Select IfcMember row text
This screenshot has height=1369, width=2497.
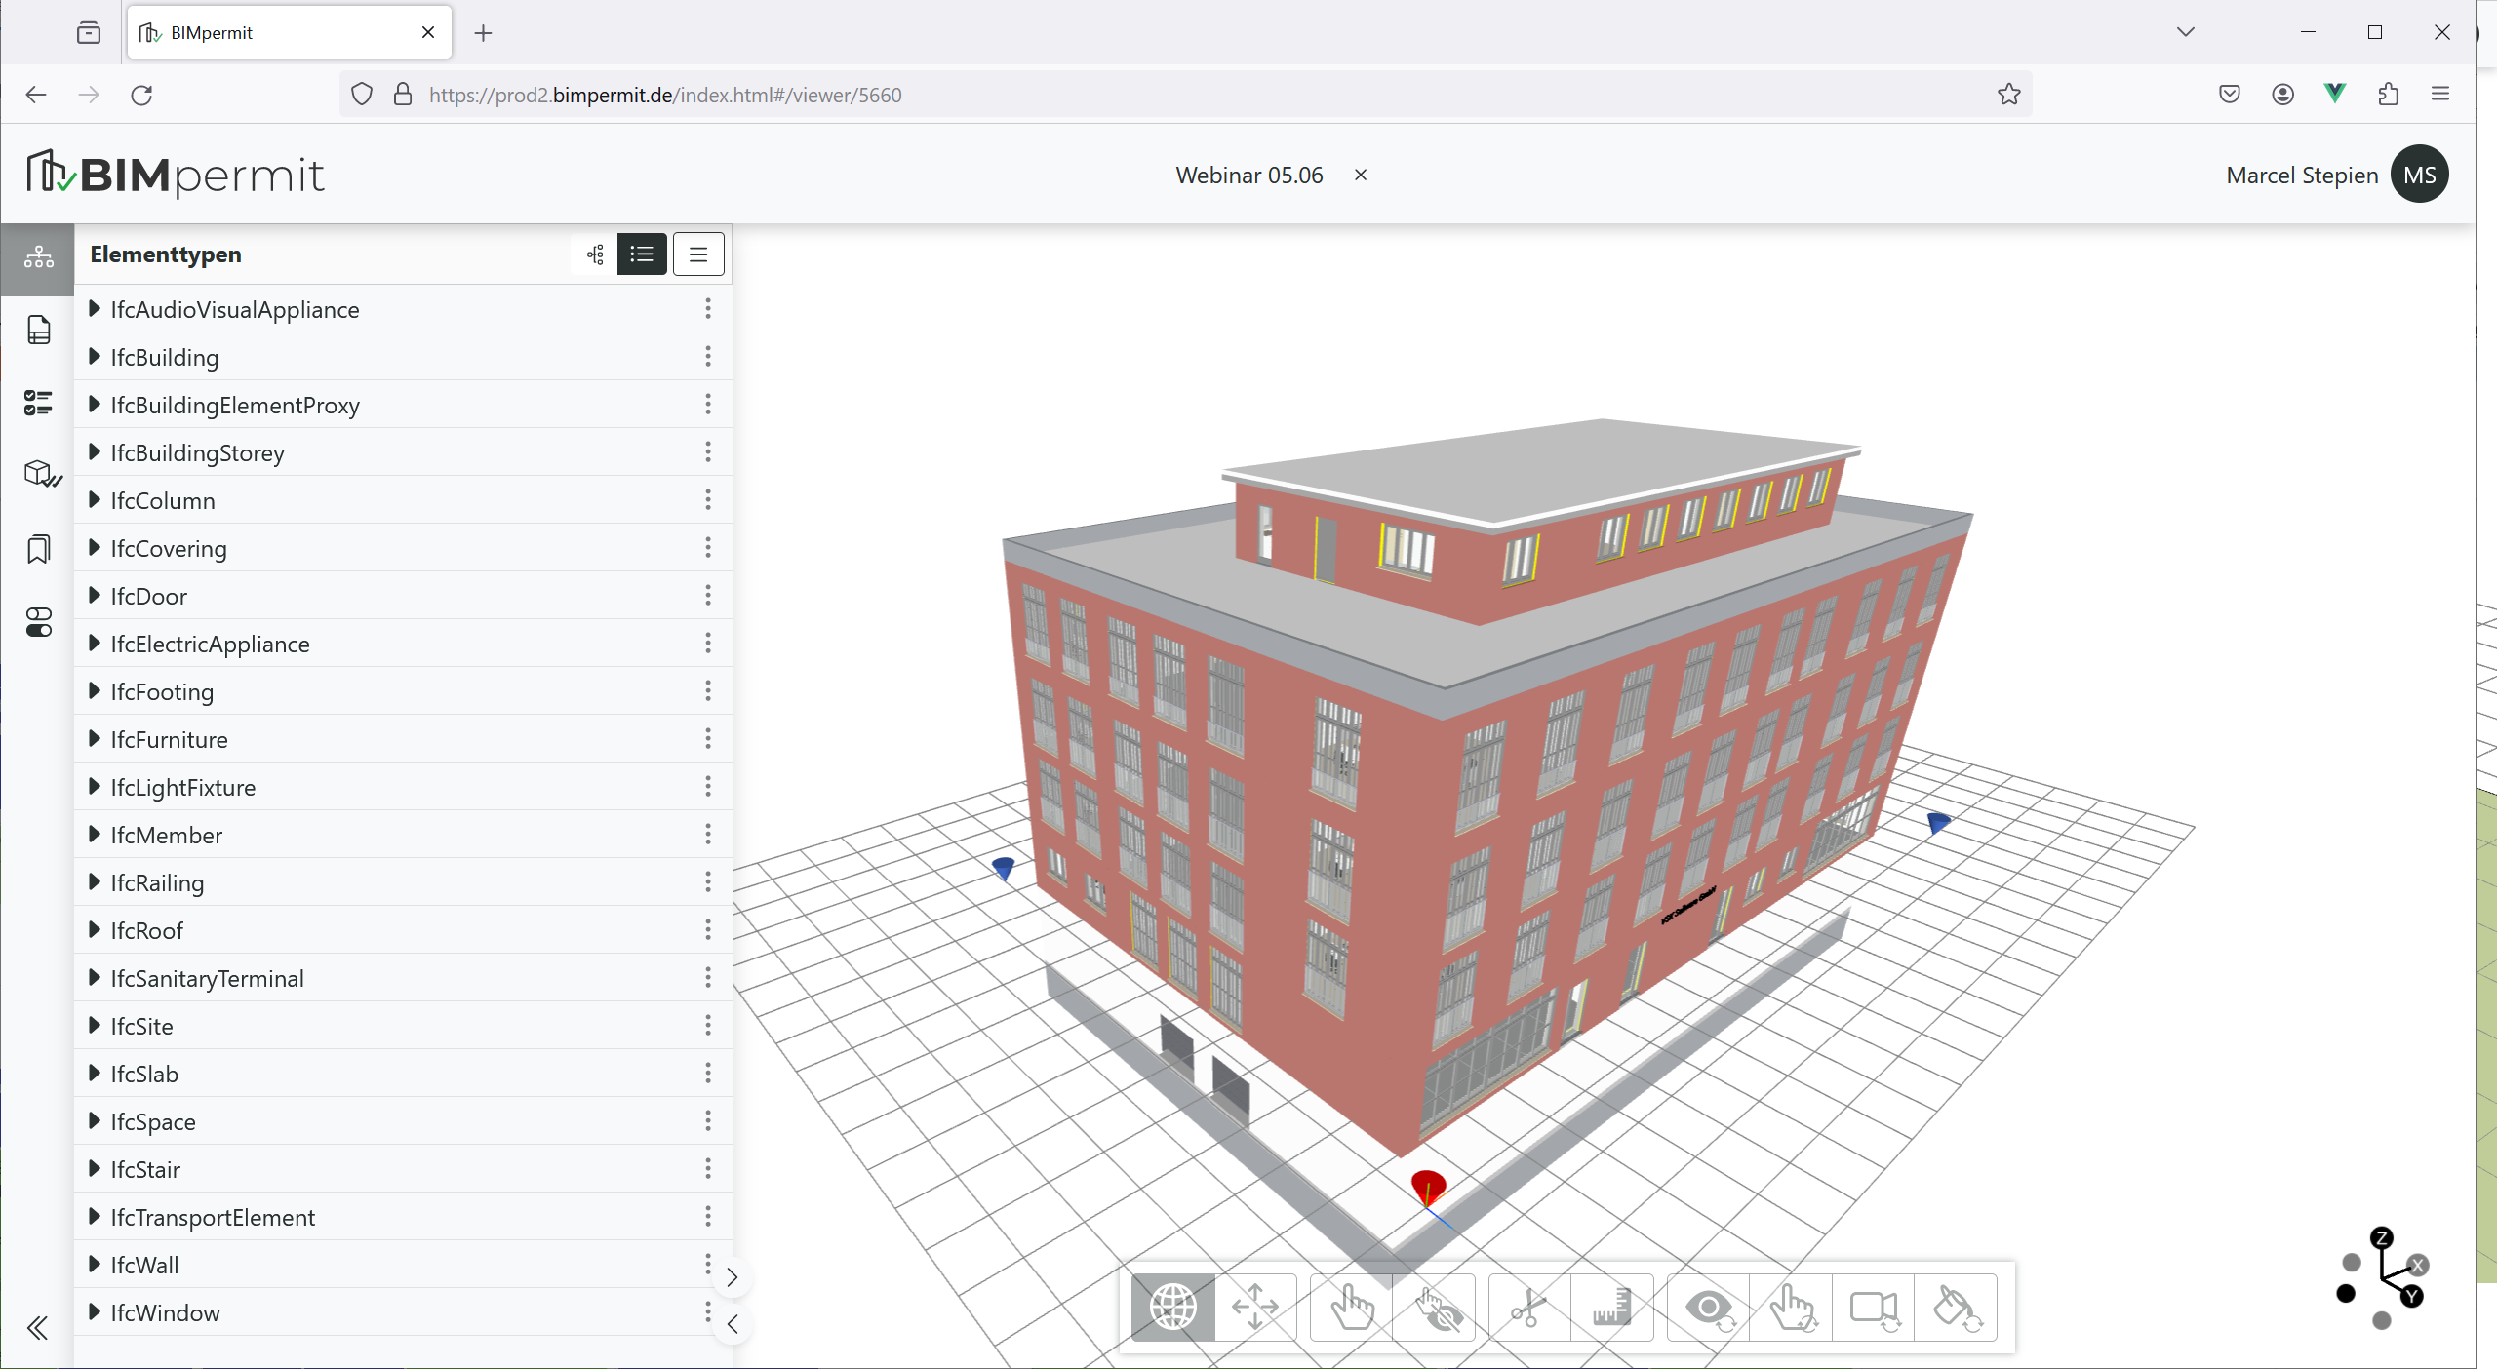(166, 836)
